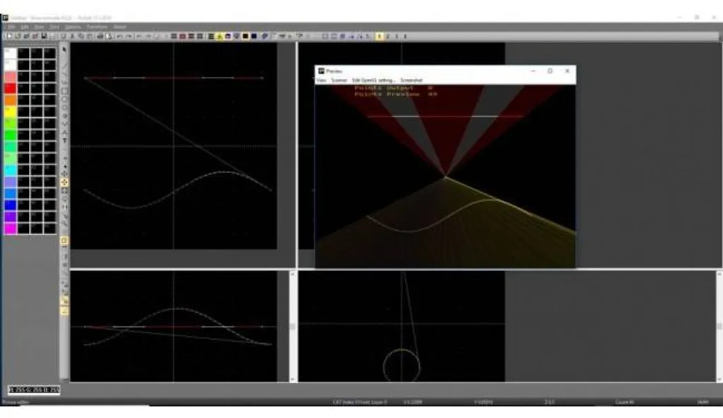723x418 pixels.
Task: Select the cyan color swatch
Action: pyautogui.click(x=10, y=170)
